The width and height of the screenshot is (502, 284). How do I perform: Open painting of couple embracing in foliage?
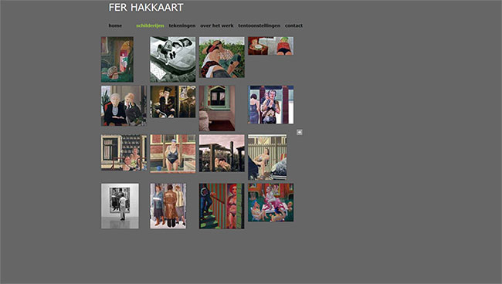(x=222, y=57)
